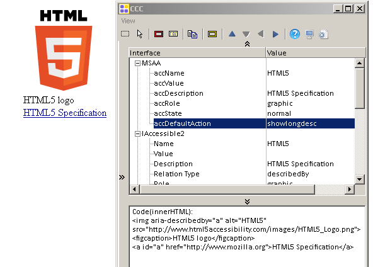Click the Value column header
The image size is (373, 267).
(x=316, y=53)
